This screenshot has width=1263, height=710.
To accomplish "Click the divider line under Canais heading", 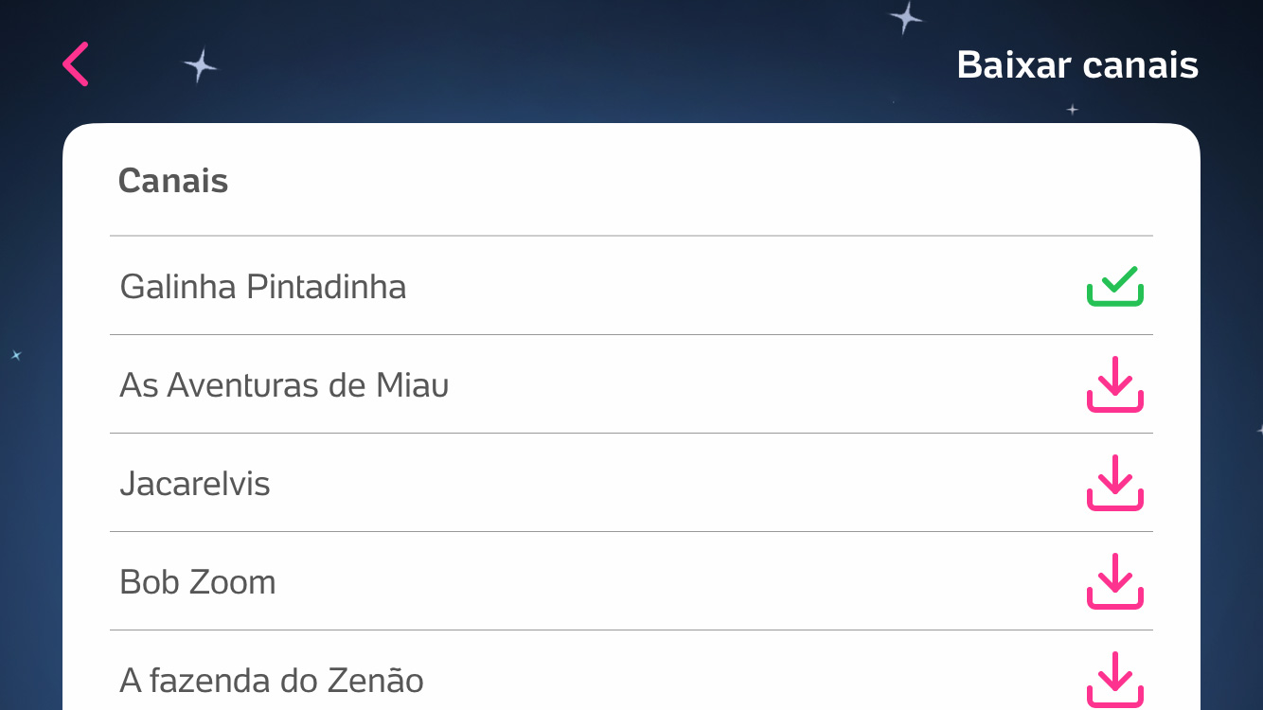I will coord(631,236).
